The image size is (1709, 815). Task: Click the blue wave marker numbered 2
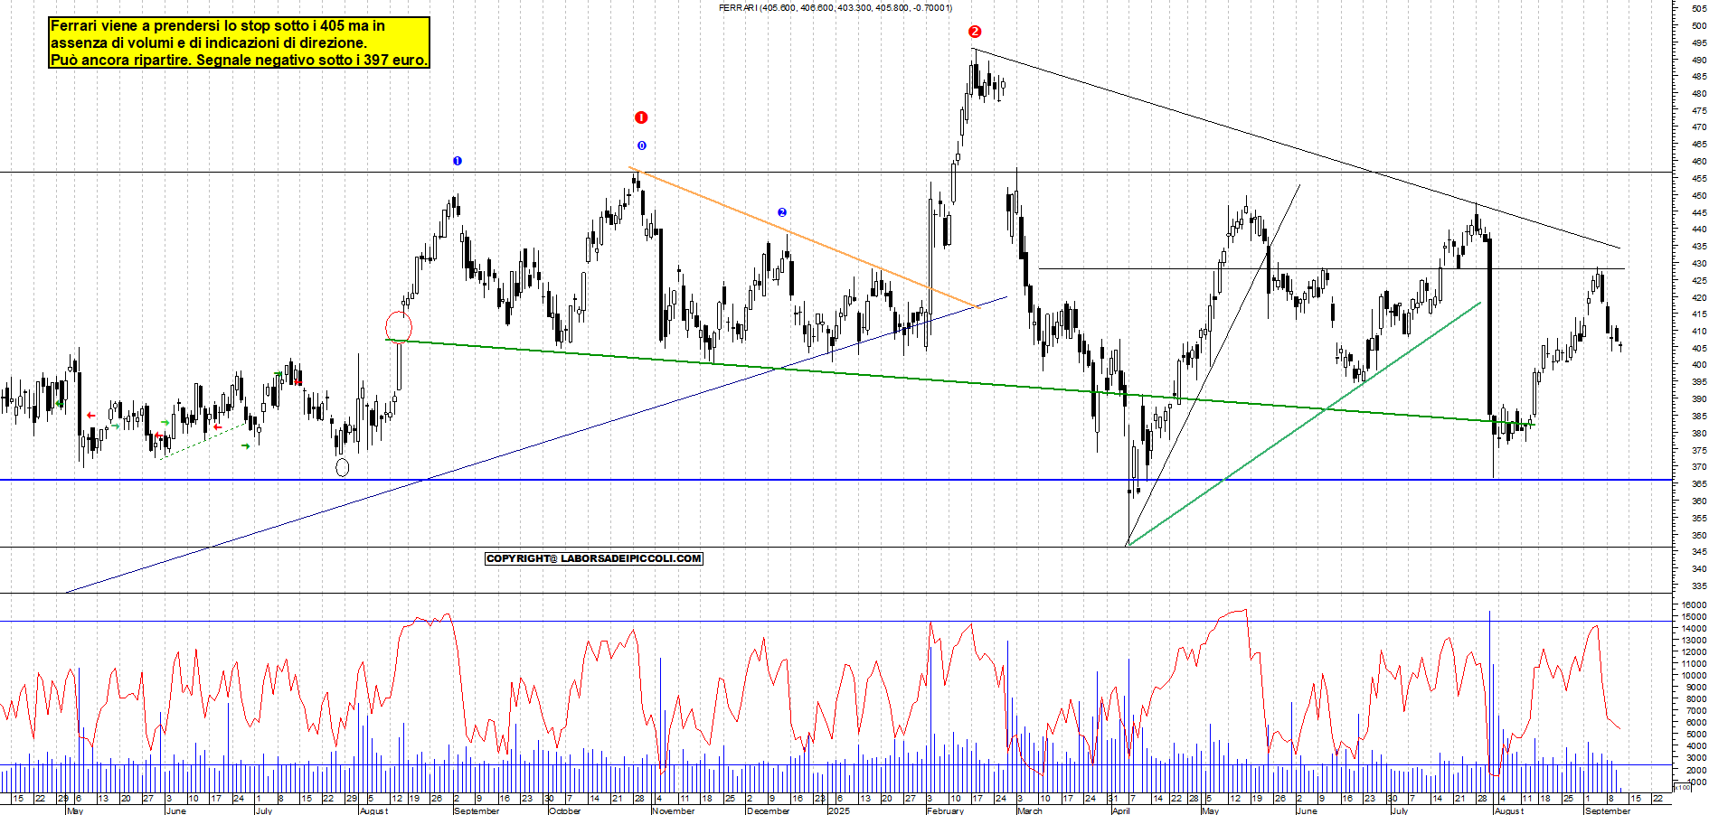click(x=782, y=212)
